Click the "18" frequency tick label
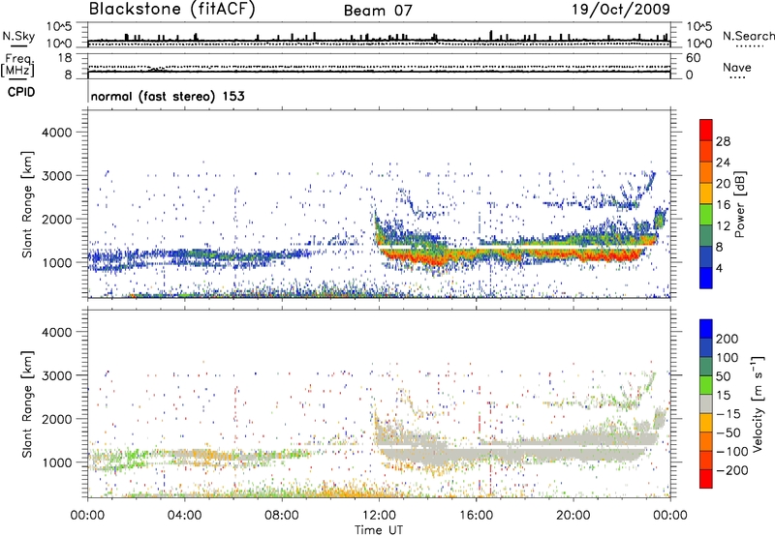This screenshot has height=536, width=775. click(65, 58)
